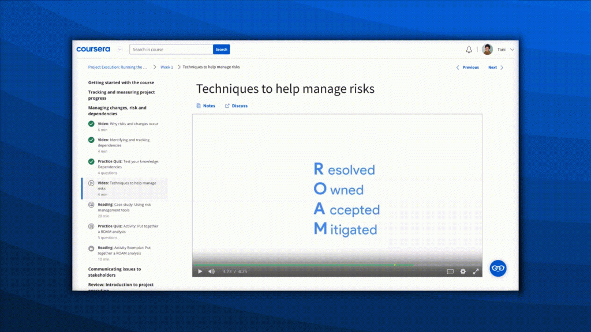591x332 pixels.
Task: Mute the video volume speaker icon
Action: [211, 271]
